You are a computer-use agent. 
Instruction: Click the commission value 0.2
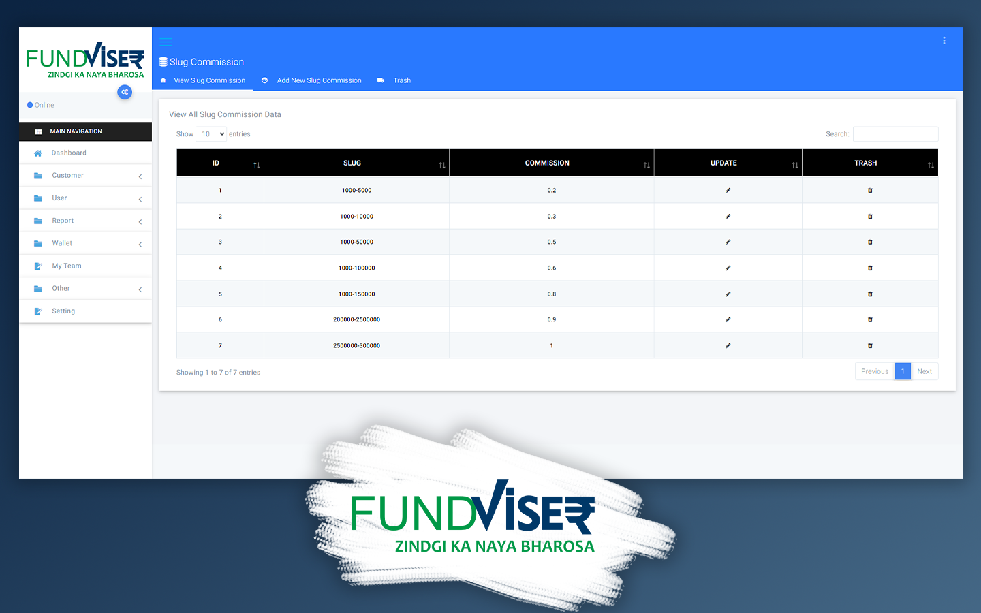552,191
